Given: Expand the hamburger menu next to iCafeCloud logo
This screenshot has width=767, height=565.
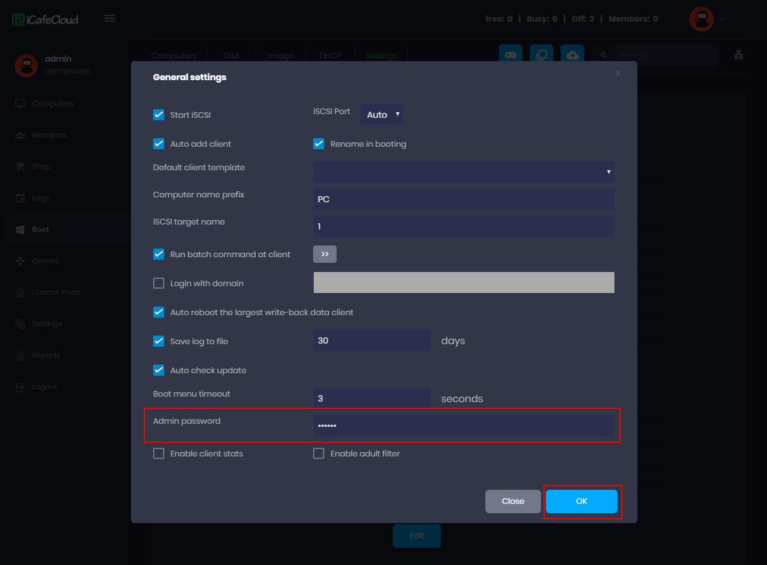Looking at the screenshot, I should pyautogui.click(x=110, y=18).
